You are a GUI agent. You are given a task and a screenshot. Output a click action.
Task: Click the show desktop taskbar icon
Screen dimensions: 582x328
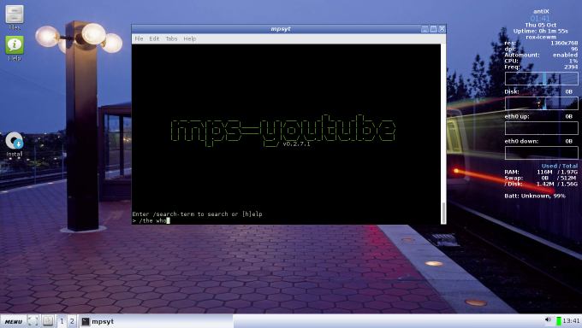[33, 321]
